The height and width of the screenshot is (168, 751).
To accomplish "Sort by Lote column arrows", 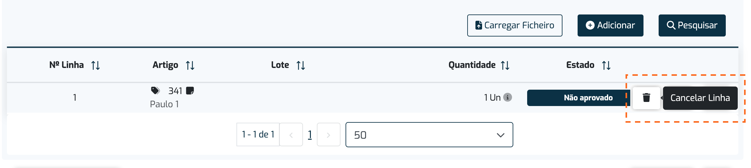I will [301, 65].
